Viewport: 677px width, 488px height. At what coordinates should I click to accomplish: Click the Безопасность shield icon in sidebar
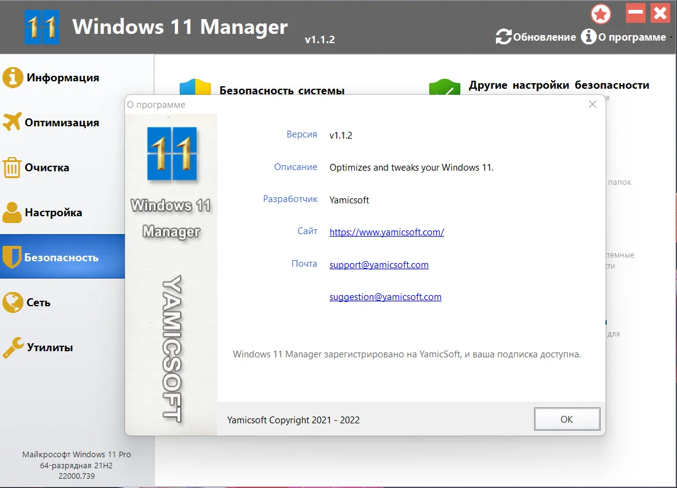tap(12, 258)
